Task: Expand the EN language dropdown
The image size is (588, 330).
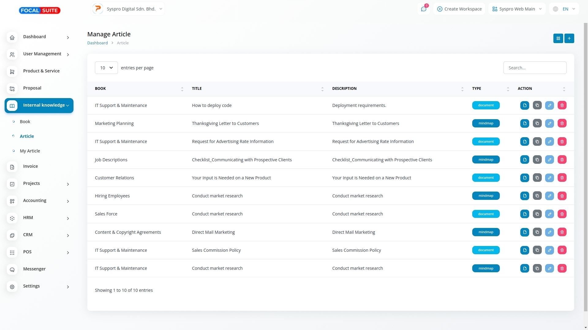Action: 565,9
